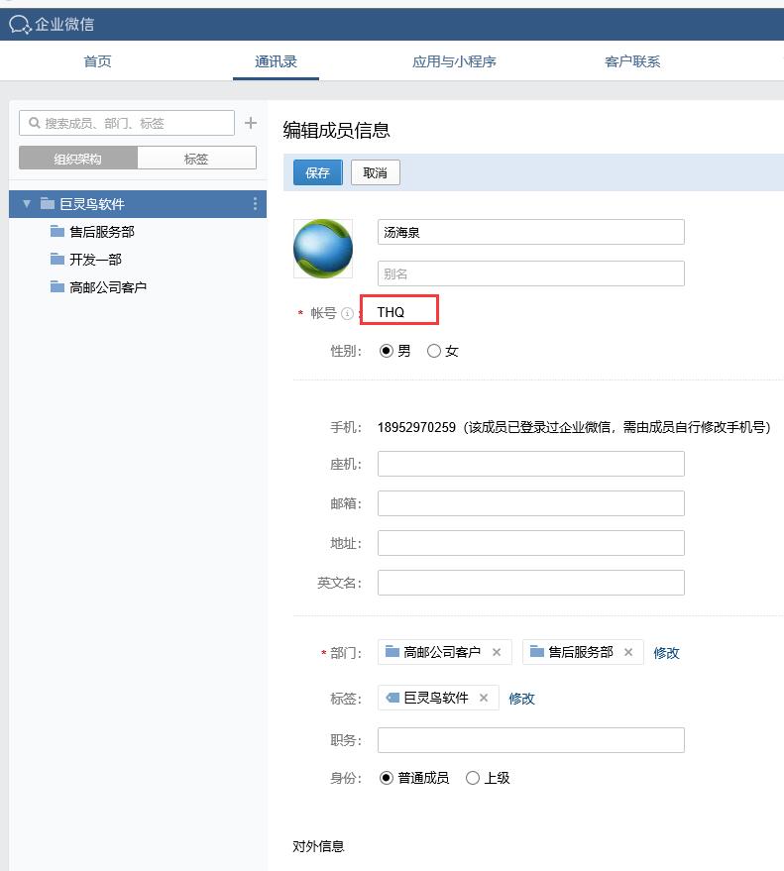This screenshot has height=871, width=784.
Task: Go to the 客户联系 tab
Action: (x=632, y=61)
